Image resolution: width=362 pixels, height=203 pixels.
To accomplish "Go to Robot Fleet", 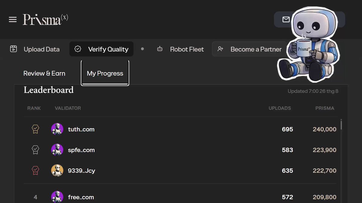I will pyautogui.click(x=180, y=49).
